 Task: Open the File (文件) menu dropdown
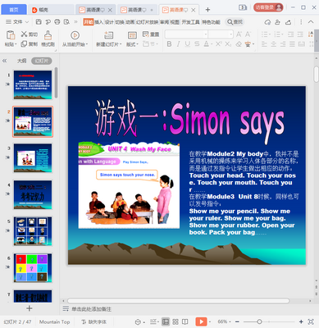[17, 22]
